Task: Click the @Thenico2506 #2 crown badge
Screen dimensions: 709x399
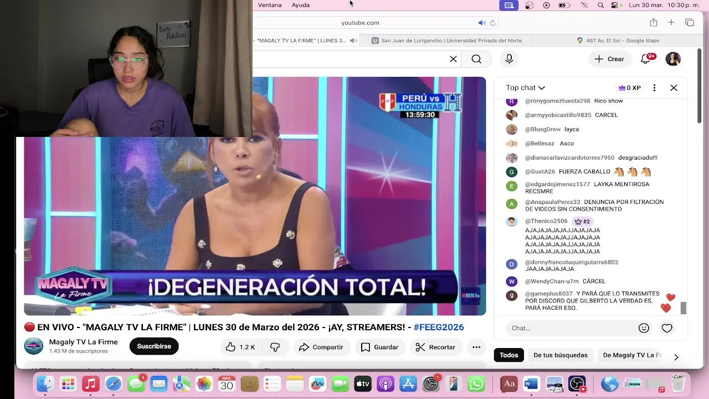Action: (x=582, y=221)
